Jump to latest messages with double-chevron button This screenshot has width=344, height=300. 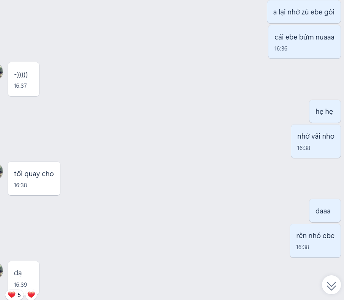pos(331,285)
